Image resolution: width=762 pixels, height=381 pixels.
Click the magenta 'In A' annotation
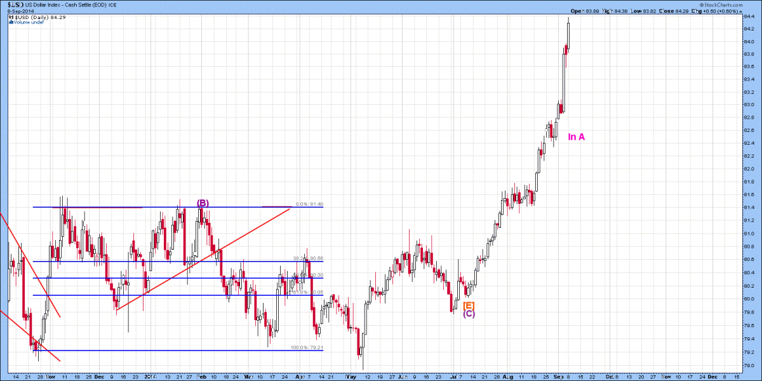click(576, 137)
